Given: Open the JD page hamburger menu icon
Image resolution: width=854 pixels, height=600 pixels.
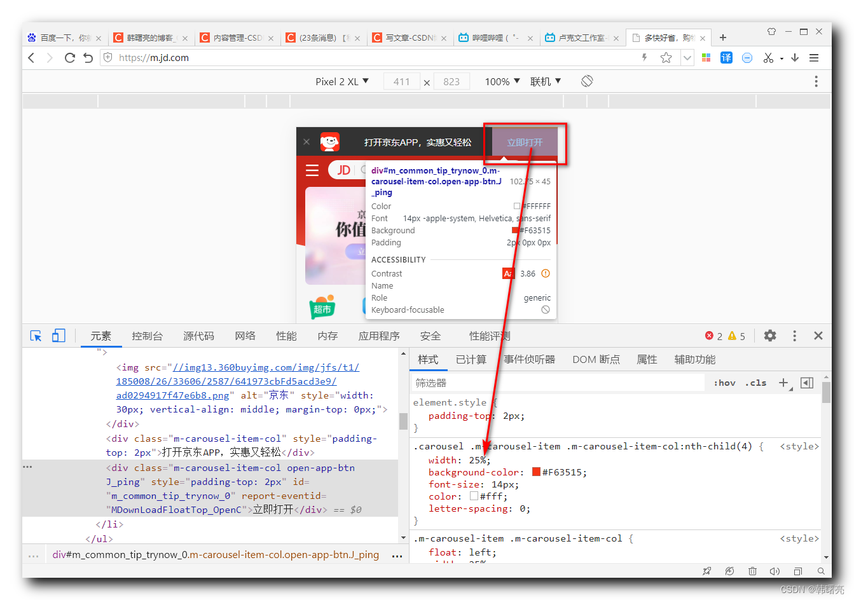Looking at the screenshot, I should 312,170.
